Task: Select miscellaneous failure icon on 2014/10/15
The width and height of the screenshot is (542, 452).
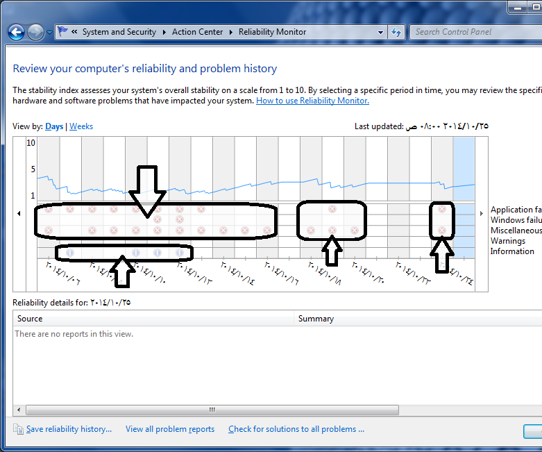Action: pos(245,231)
